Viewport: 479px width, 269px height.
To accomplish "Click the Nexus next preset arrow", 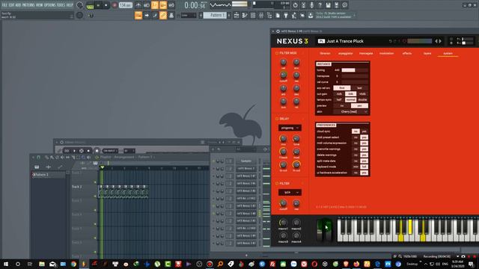I will pos(440,41).
